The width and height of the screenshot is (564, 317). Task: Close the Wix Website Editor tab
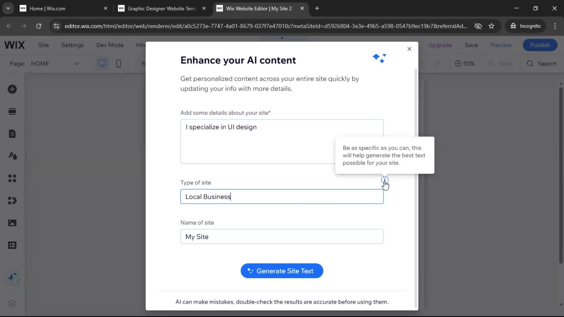coord(302,9)
